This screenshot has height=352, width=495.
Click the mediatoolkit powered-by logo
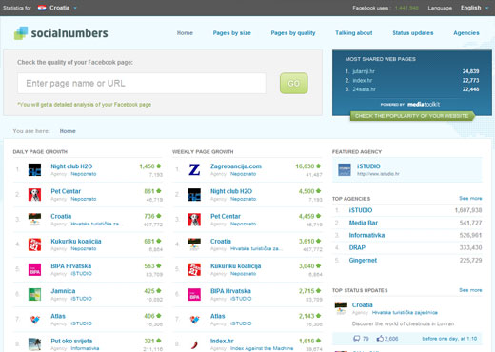(424, 104)
